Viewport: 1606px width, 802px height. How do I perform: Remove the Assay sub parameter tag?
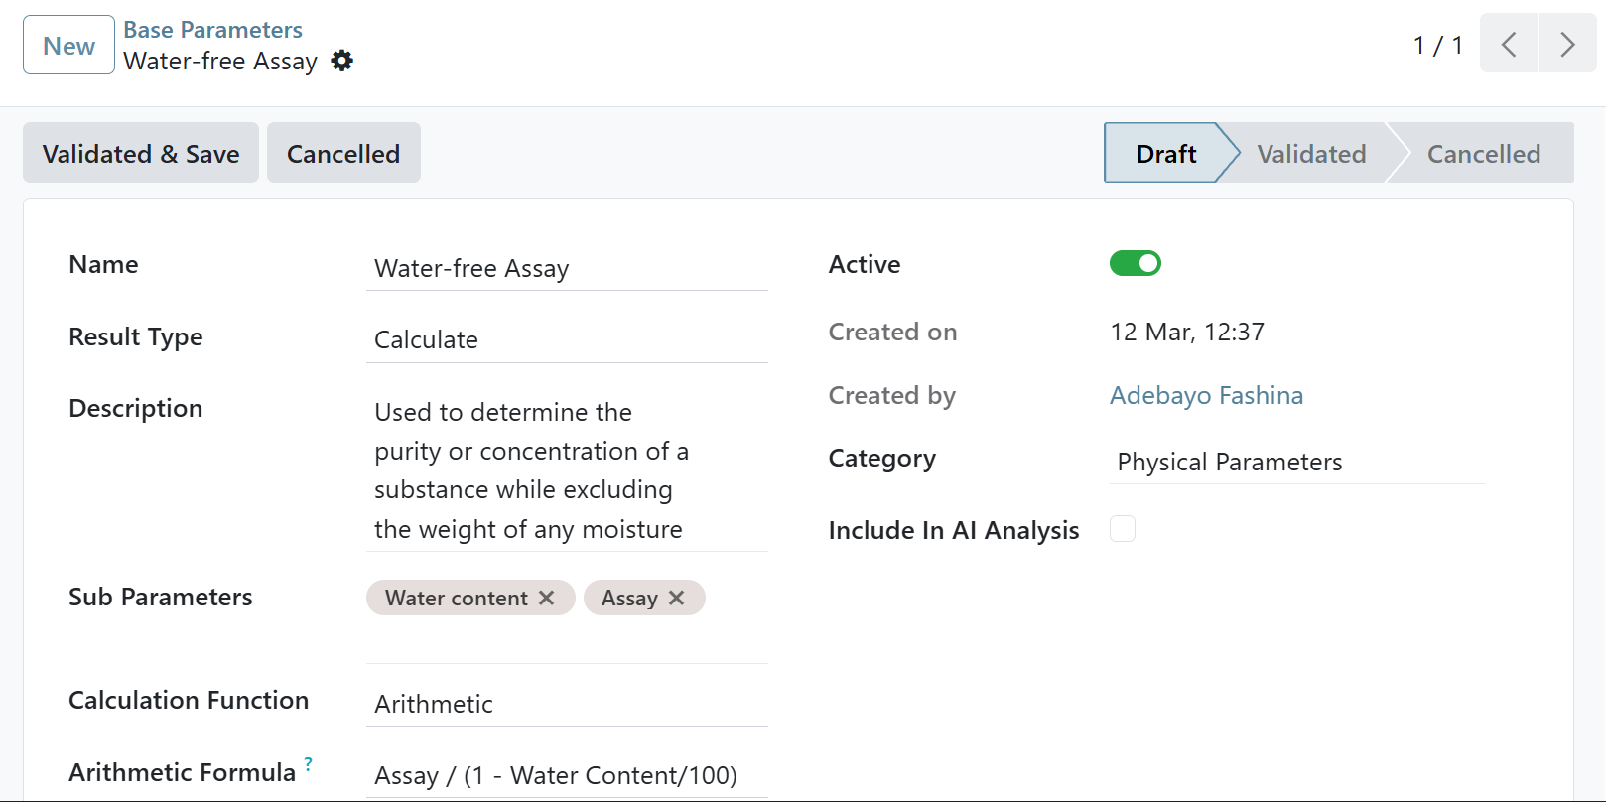(x=677, y=598)
